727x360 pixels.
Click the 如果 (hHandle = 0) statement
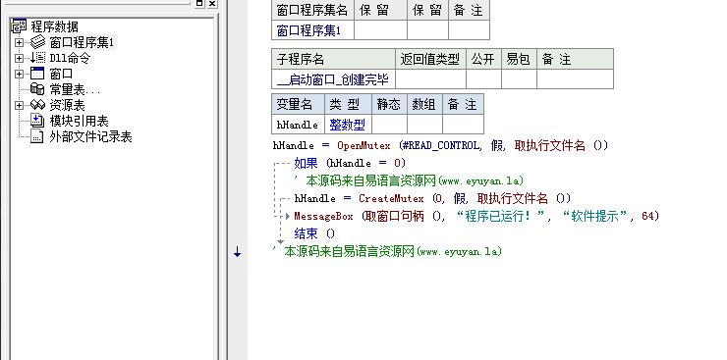click(350, 163)
